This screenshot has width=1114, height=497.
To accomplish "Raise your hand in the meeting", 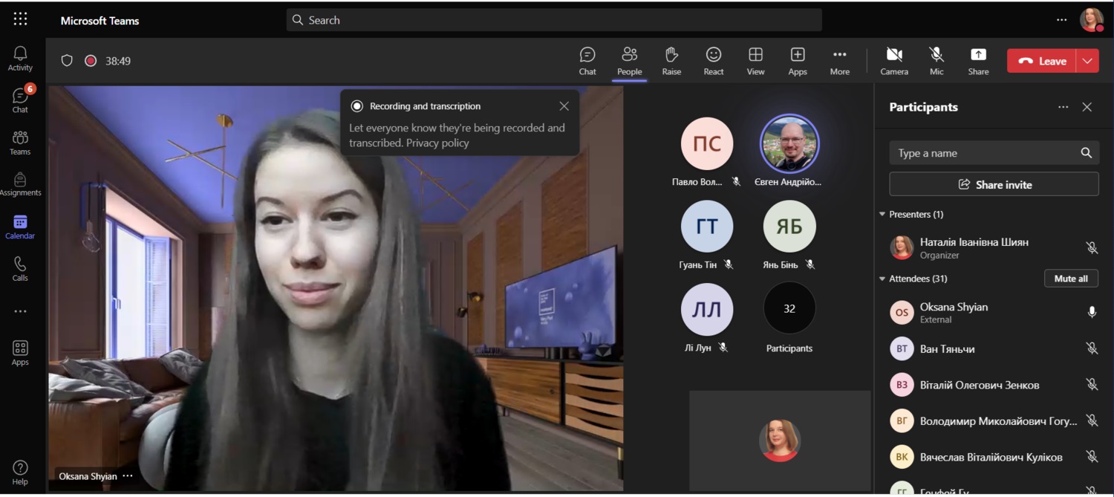I will coord(671,60).
